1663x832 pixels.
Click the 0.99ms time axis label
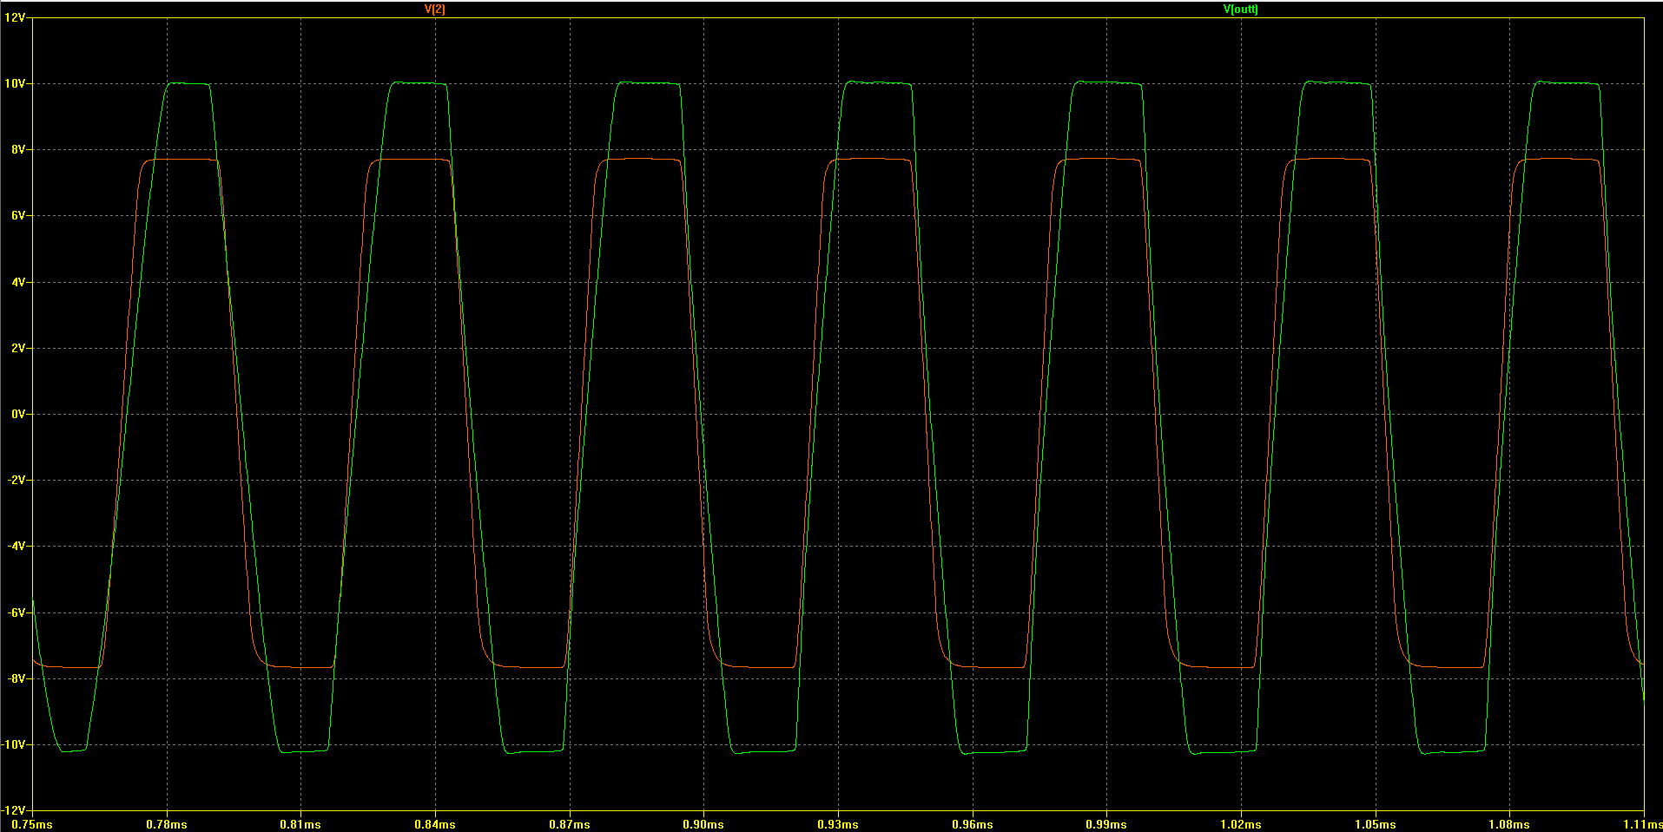(1106, 824)
